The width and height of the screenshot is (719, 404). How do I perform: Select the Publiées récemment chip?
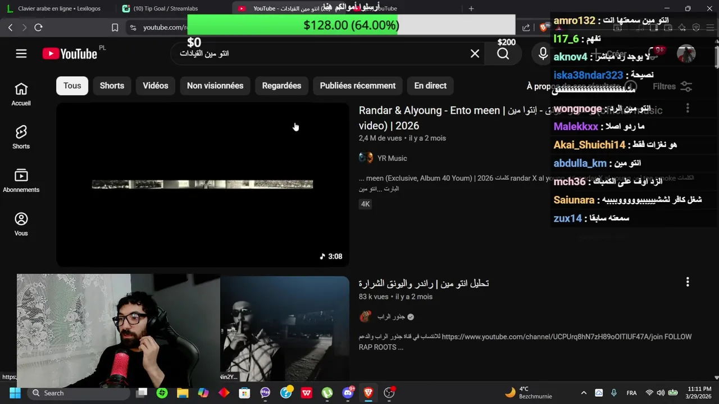coord(358,85)
